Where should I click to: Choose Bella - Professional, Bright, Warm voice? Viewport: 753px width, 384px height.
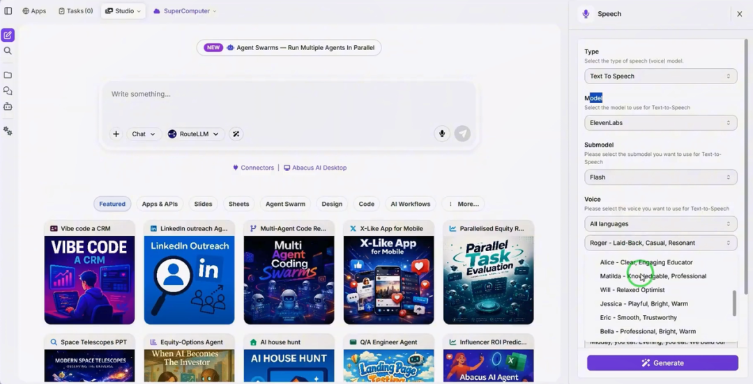tap(661, 331)
